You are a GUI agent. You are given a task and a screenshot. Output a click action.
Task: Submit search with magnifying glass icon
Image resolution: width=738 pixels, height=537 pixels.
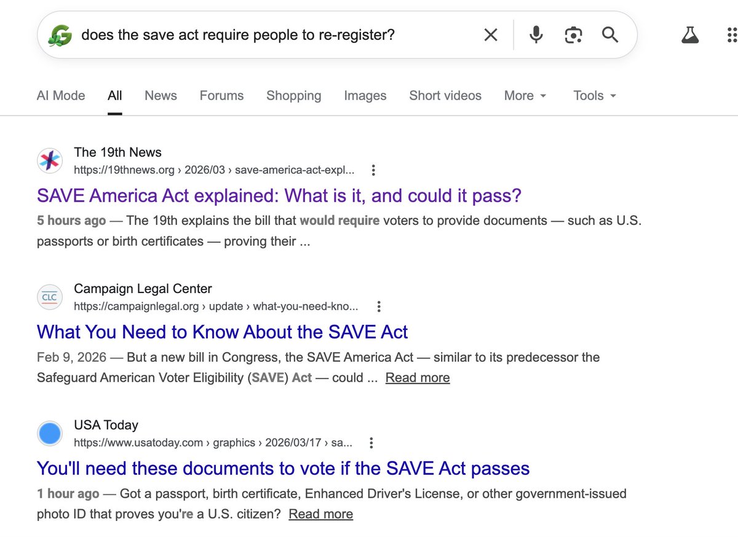(610, 35)
